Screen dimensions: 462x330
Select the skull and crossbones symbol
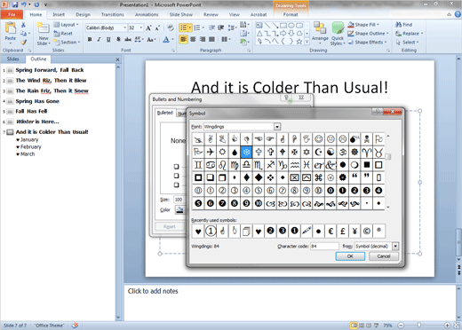[x=367, y=139]
